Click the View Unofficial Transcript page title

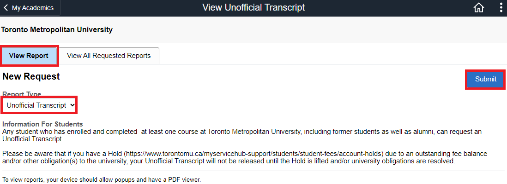pyautogui.click(x=253, y=8)
